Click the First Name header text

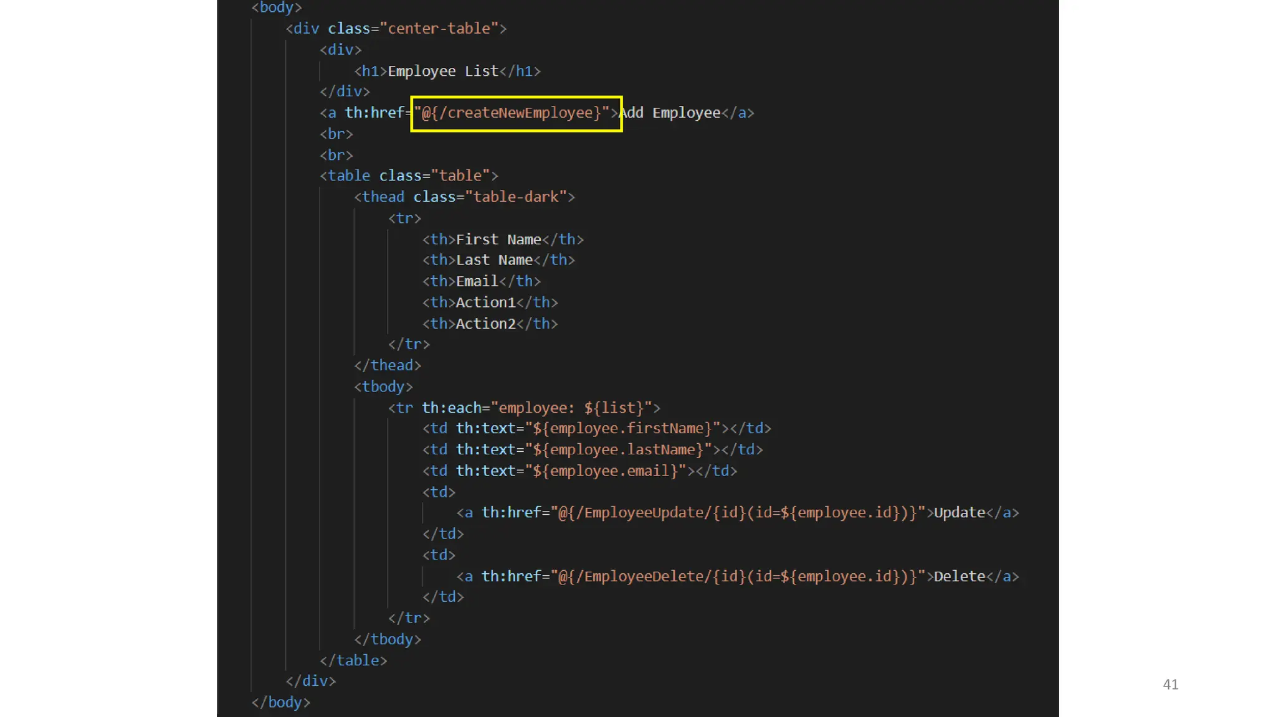tap(498, 240)
